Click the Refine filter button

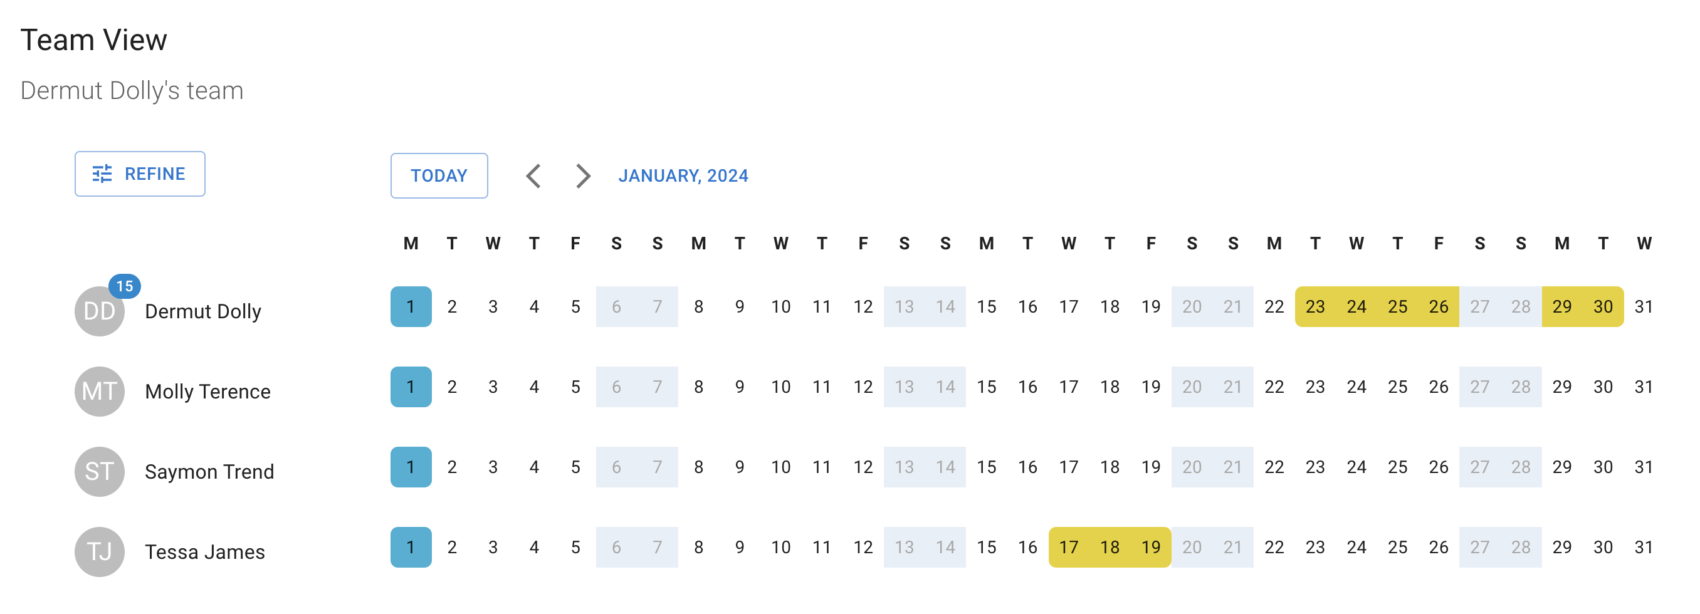140,174
